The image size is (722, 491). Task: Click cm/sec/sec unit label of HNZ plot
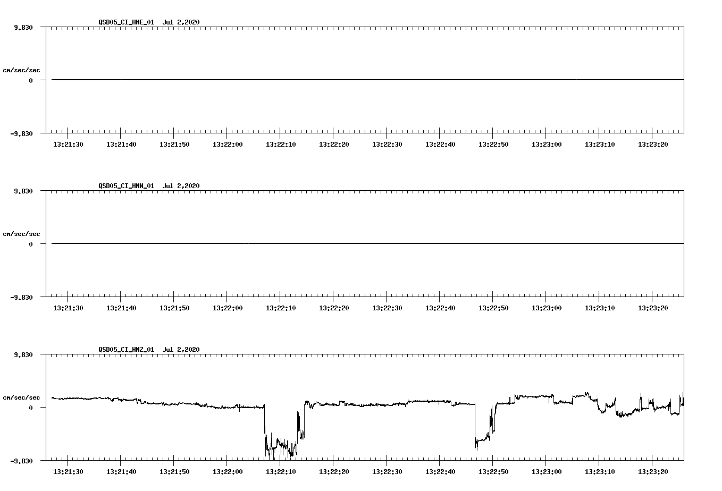pos(21,397)
